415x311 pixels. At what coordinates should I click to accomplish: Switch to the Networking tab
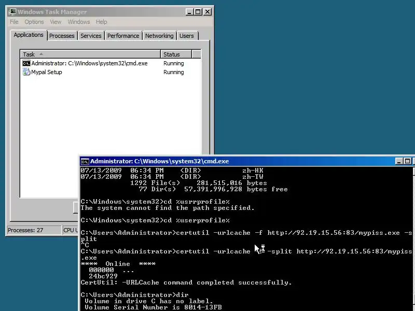click(159, 36)
